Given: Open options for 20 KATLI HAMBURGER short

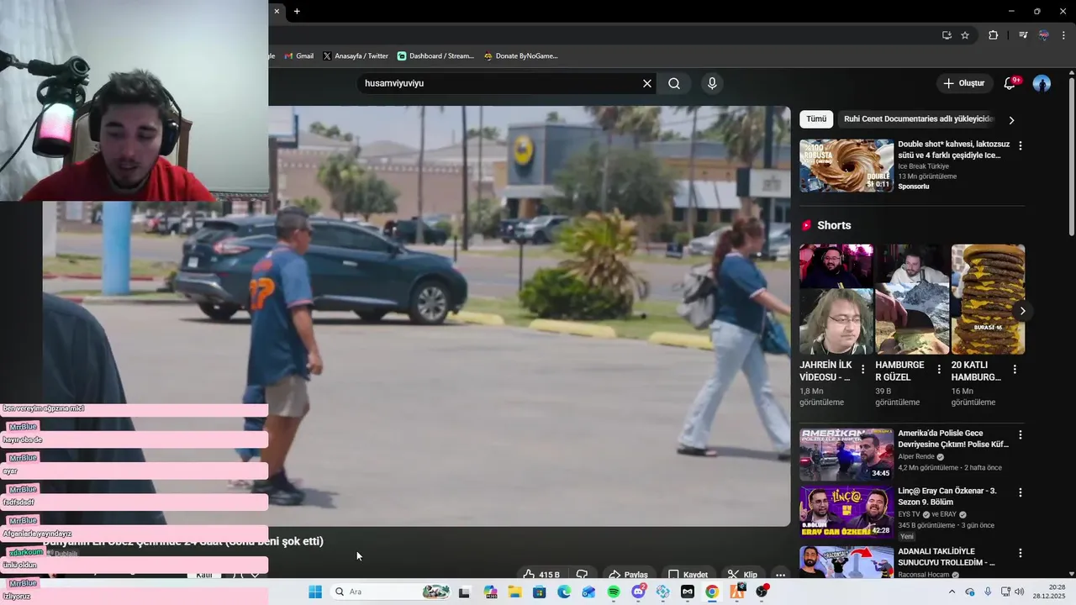Looking at the screenshot, I should point(1015,370).
